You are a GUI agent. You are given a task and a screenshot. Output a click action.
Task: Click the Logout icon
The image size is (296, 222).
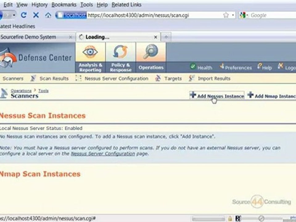[281, 66]
